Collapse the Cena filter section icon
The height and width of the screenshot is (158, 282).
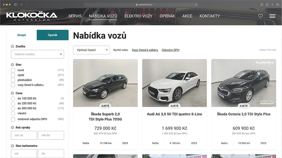pos(13,93)
